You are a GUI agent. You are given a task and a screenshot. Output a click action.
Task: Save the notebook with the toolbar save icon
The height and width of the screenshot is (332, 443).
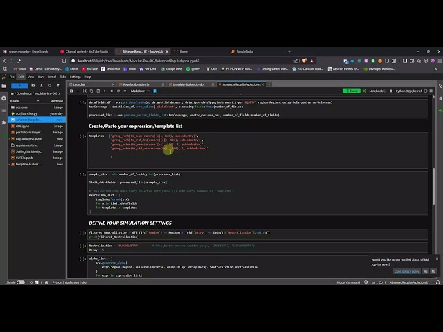tap(71, 91)
